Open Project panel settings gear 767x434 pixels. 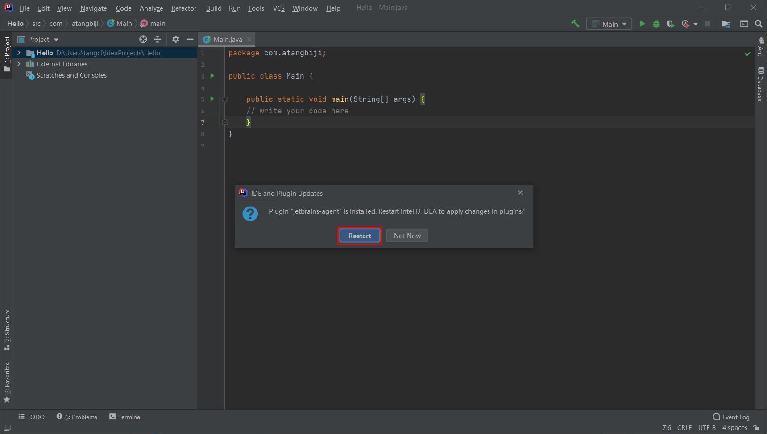[x=176, y=39]
